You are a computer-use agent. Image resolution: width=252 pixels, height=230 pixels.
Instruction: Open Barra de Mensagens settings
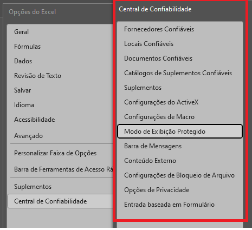[153, 146]
